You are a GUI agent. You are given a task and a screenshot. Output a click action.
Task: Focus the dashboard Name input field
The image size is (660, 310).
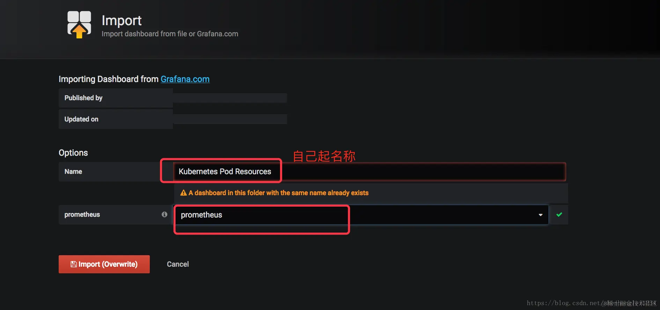[x=369, y=171]
